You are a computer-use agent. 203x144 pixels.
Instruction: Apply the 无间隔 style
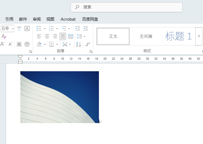point(146,36)
